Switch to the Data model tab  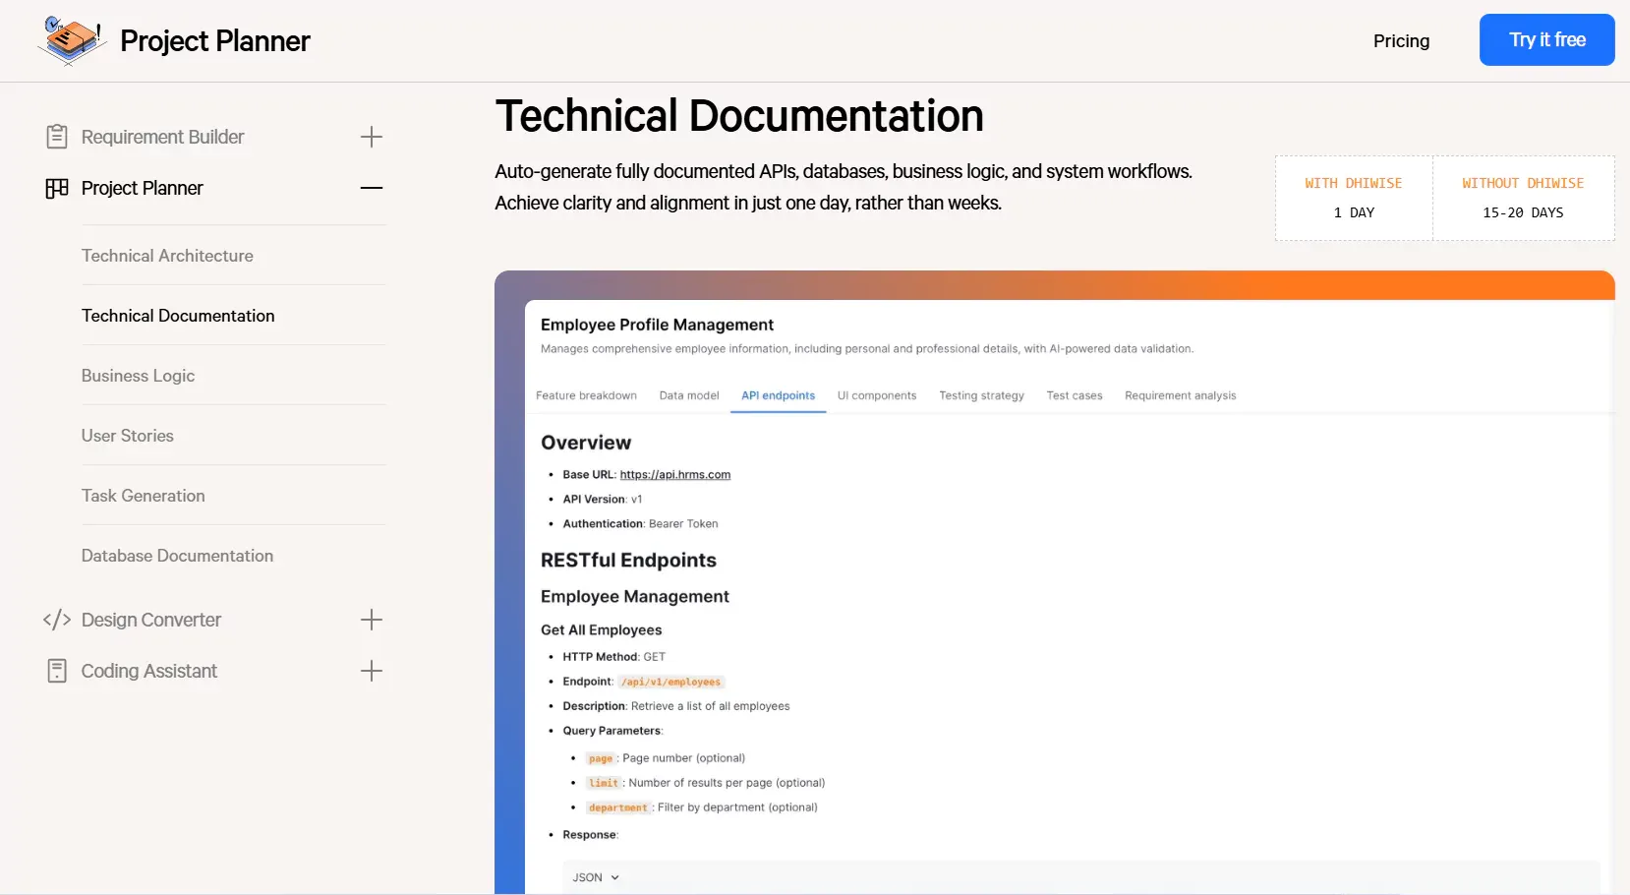[x=689, y=395]
